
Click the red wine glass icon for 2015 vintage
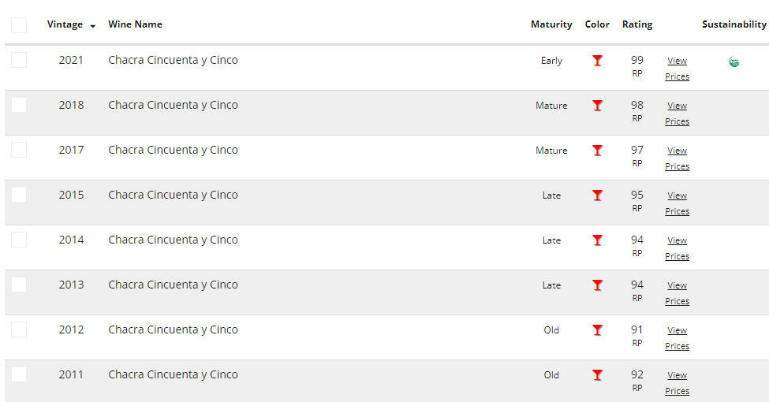tap(597, 195)
